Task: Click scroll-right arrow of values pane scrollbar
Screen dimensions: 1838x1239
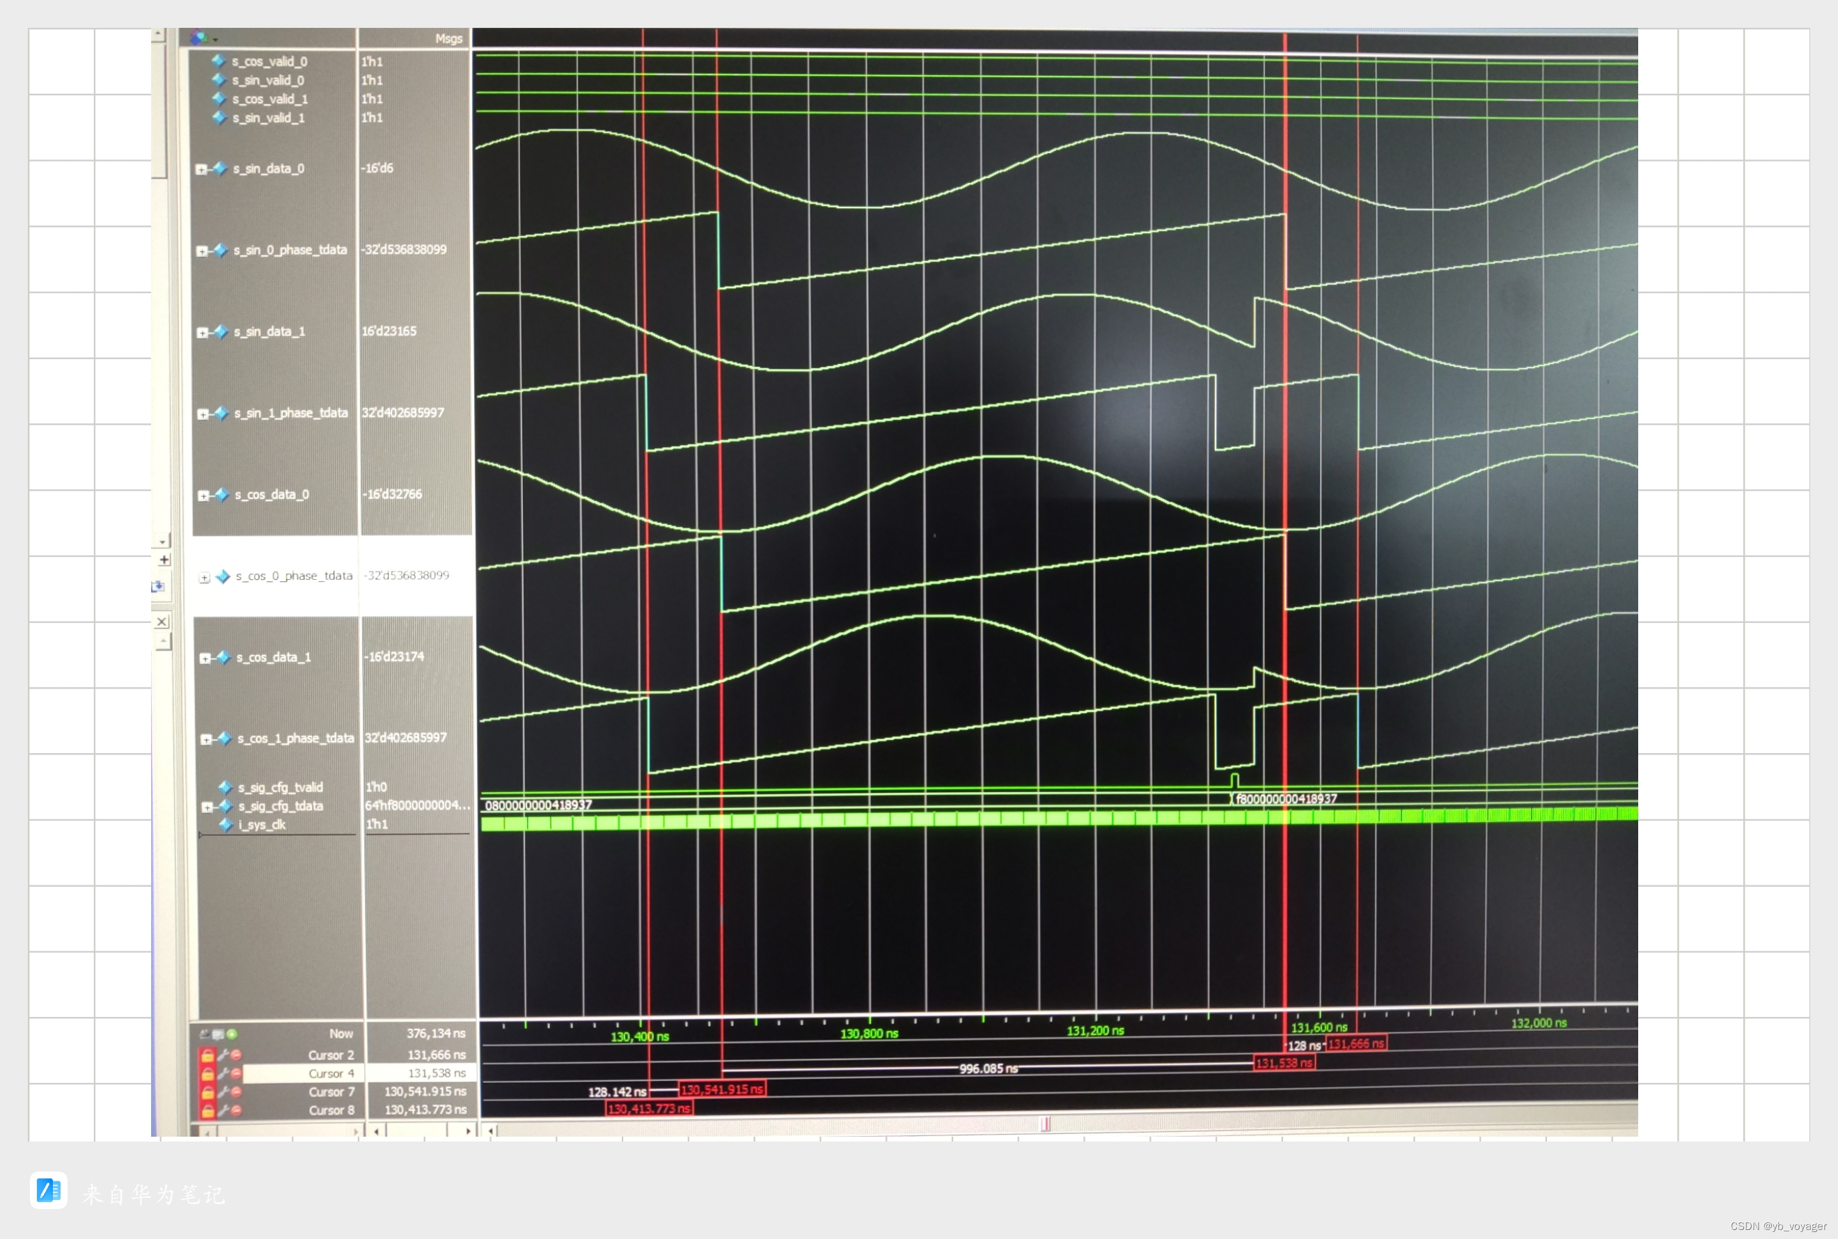Action: 469,1132
